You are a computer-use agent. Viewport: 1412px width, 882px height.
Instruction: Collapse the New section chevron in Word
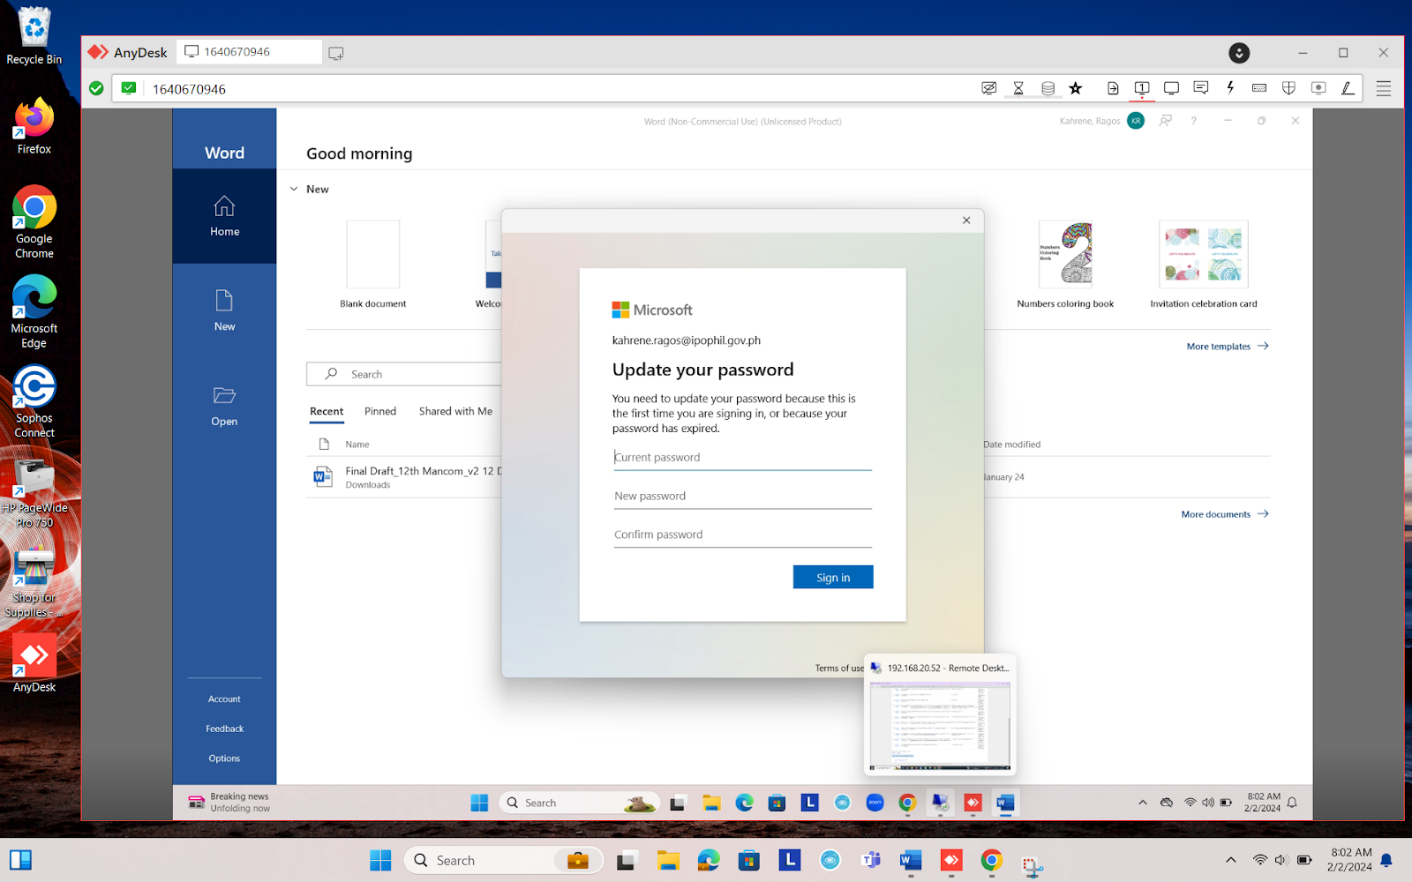pyautogui.click(x=294, y=189)
